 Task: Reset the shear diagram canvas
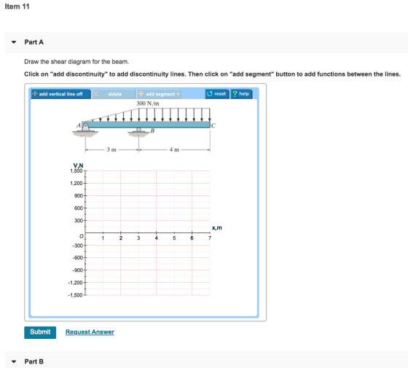(x=217, y=94)
